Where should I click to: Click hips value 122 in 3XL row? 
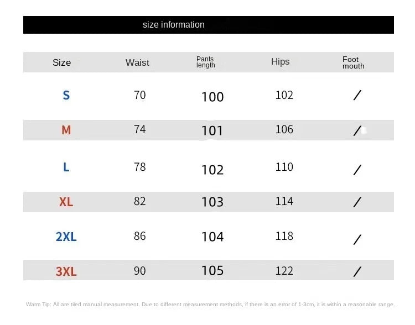click(284, 271)
